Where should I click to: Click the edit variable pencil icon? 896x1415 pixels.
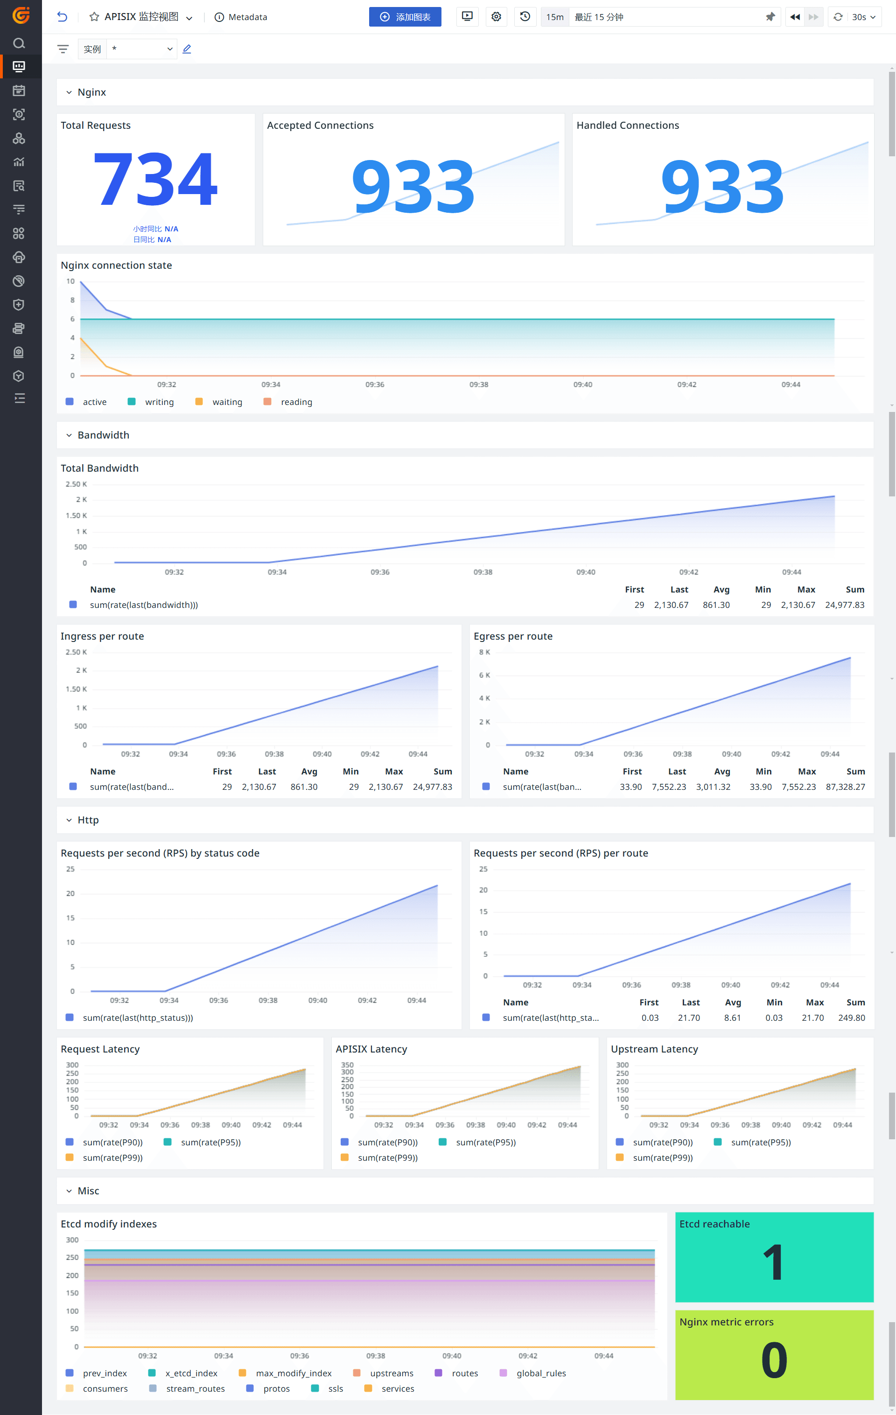187,49
